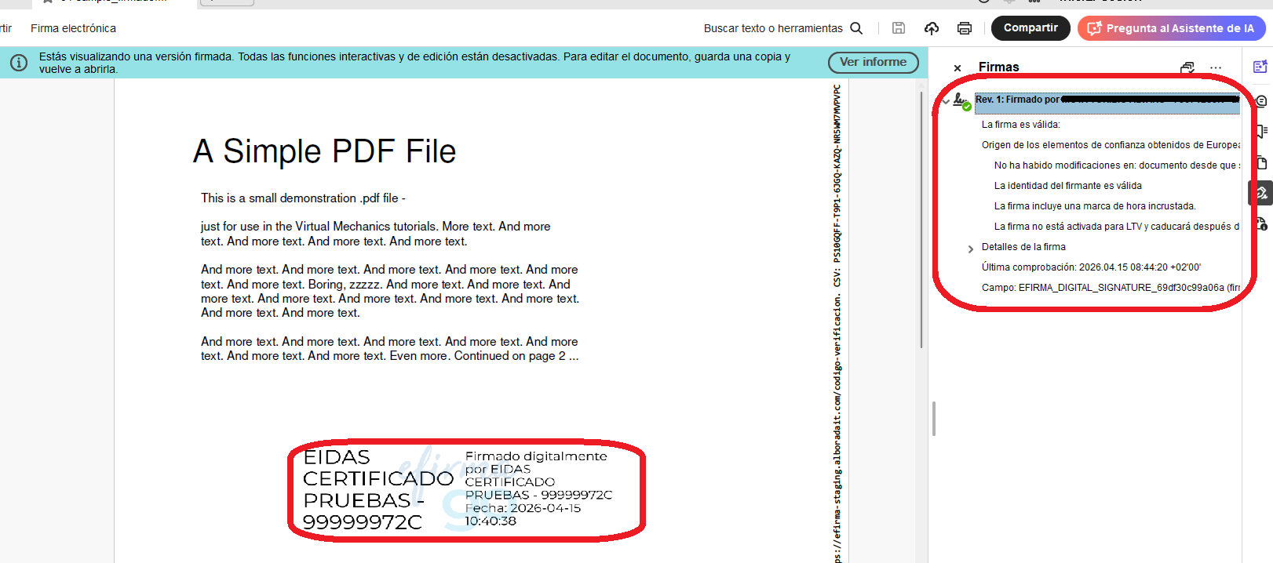Screen dimensions: 1273x563
Task: Click the Ver informe button
Action: point(873,62)
